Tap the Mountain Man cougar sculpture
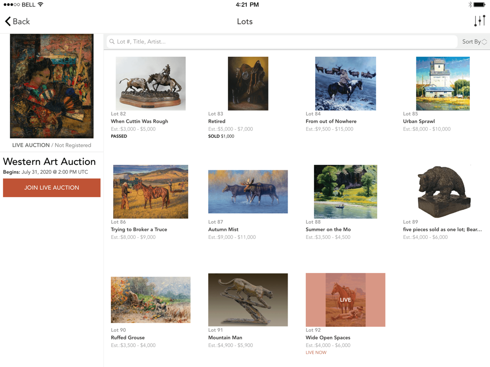 [248, 299]
